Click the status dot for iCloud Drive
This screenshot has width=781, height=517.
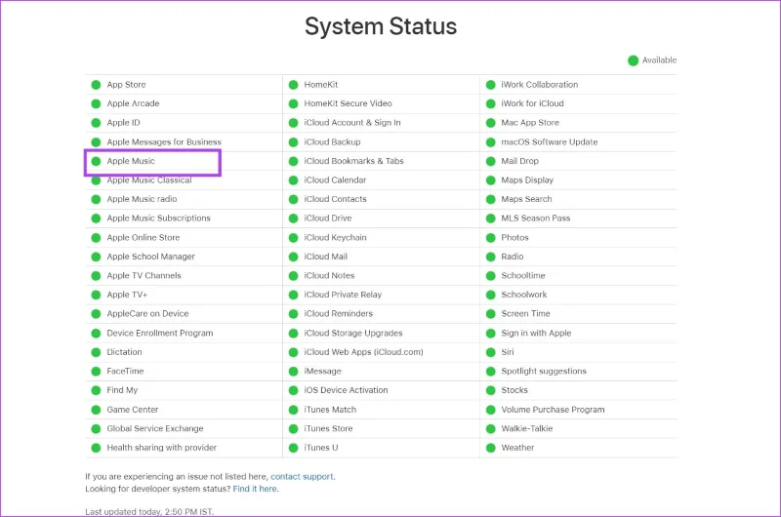(294, 219)
